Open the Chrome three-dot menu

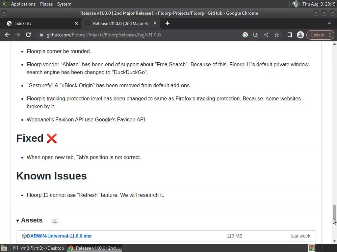click(330, 35)
